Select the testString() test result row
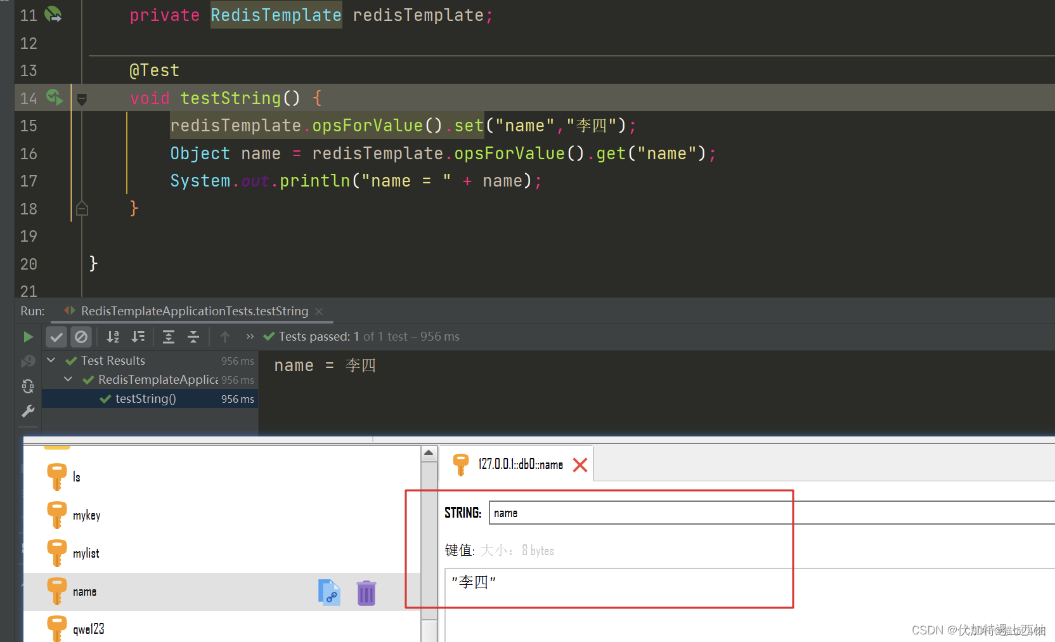 click(150, 398)
